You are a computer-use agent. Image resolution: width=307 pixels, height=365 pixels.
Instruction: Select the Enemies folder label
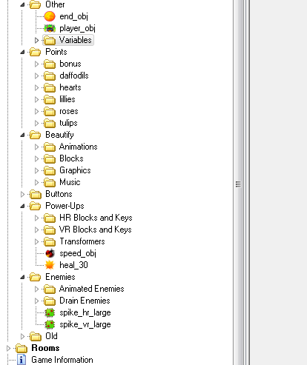tap(60, 277)
